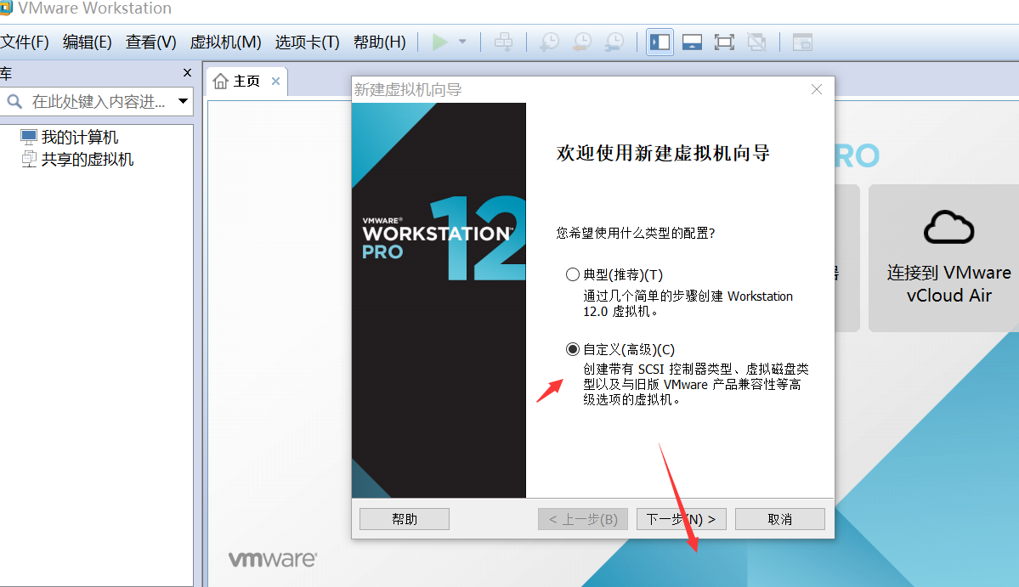This screenshot has height=587, width=1019.
Task: Select 我的计算机 in library tree
Action: pyautogui.click(x=70, y=137)
